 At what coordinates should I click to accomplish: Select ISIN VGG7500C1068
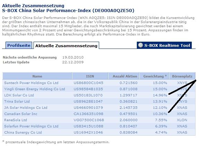point(89,120)
